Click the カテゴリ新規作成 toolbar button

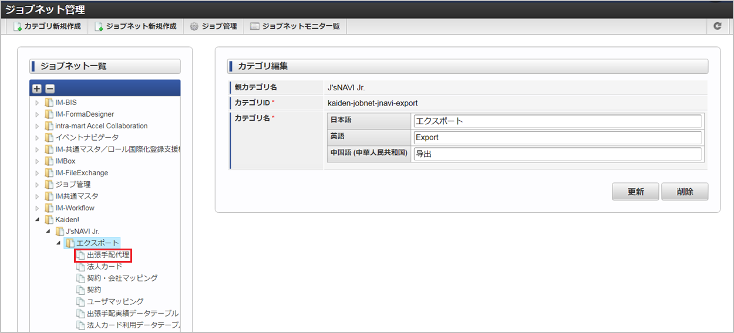[x=47, y=26]
